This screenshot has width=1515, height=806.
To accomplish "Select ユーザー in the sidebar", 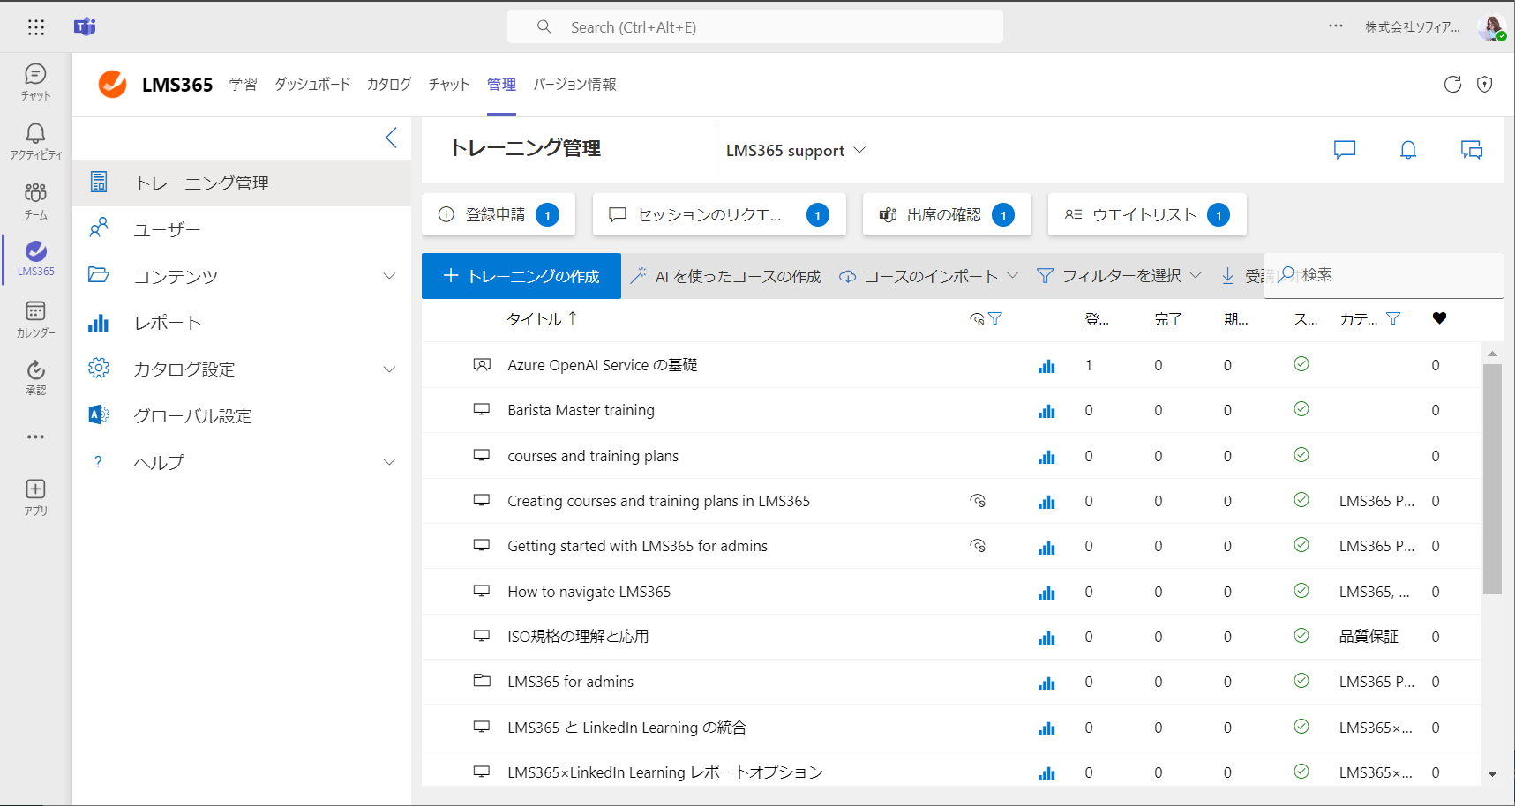I will [x=242, y=230].
